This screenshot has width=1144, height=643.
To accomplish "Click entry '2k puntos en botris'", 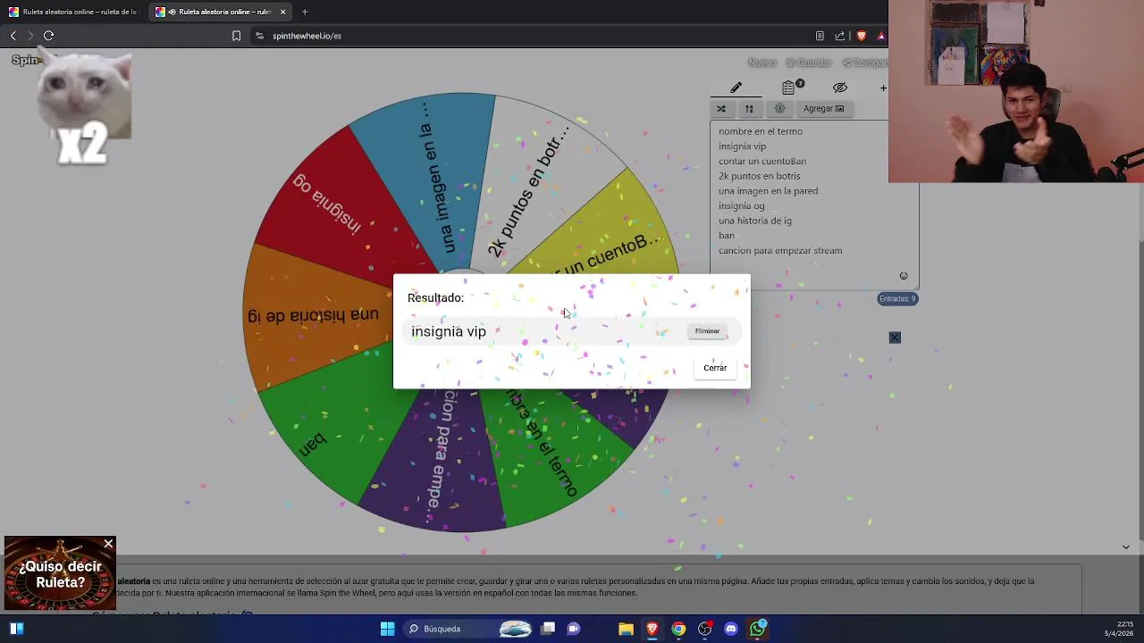I will pos(759,176).
